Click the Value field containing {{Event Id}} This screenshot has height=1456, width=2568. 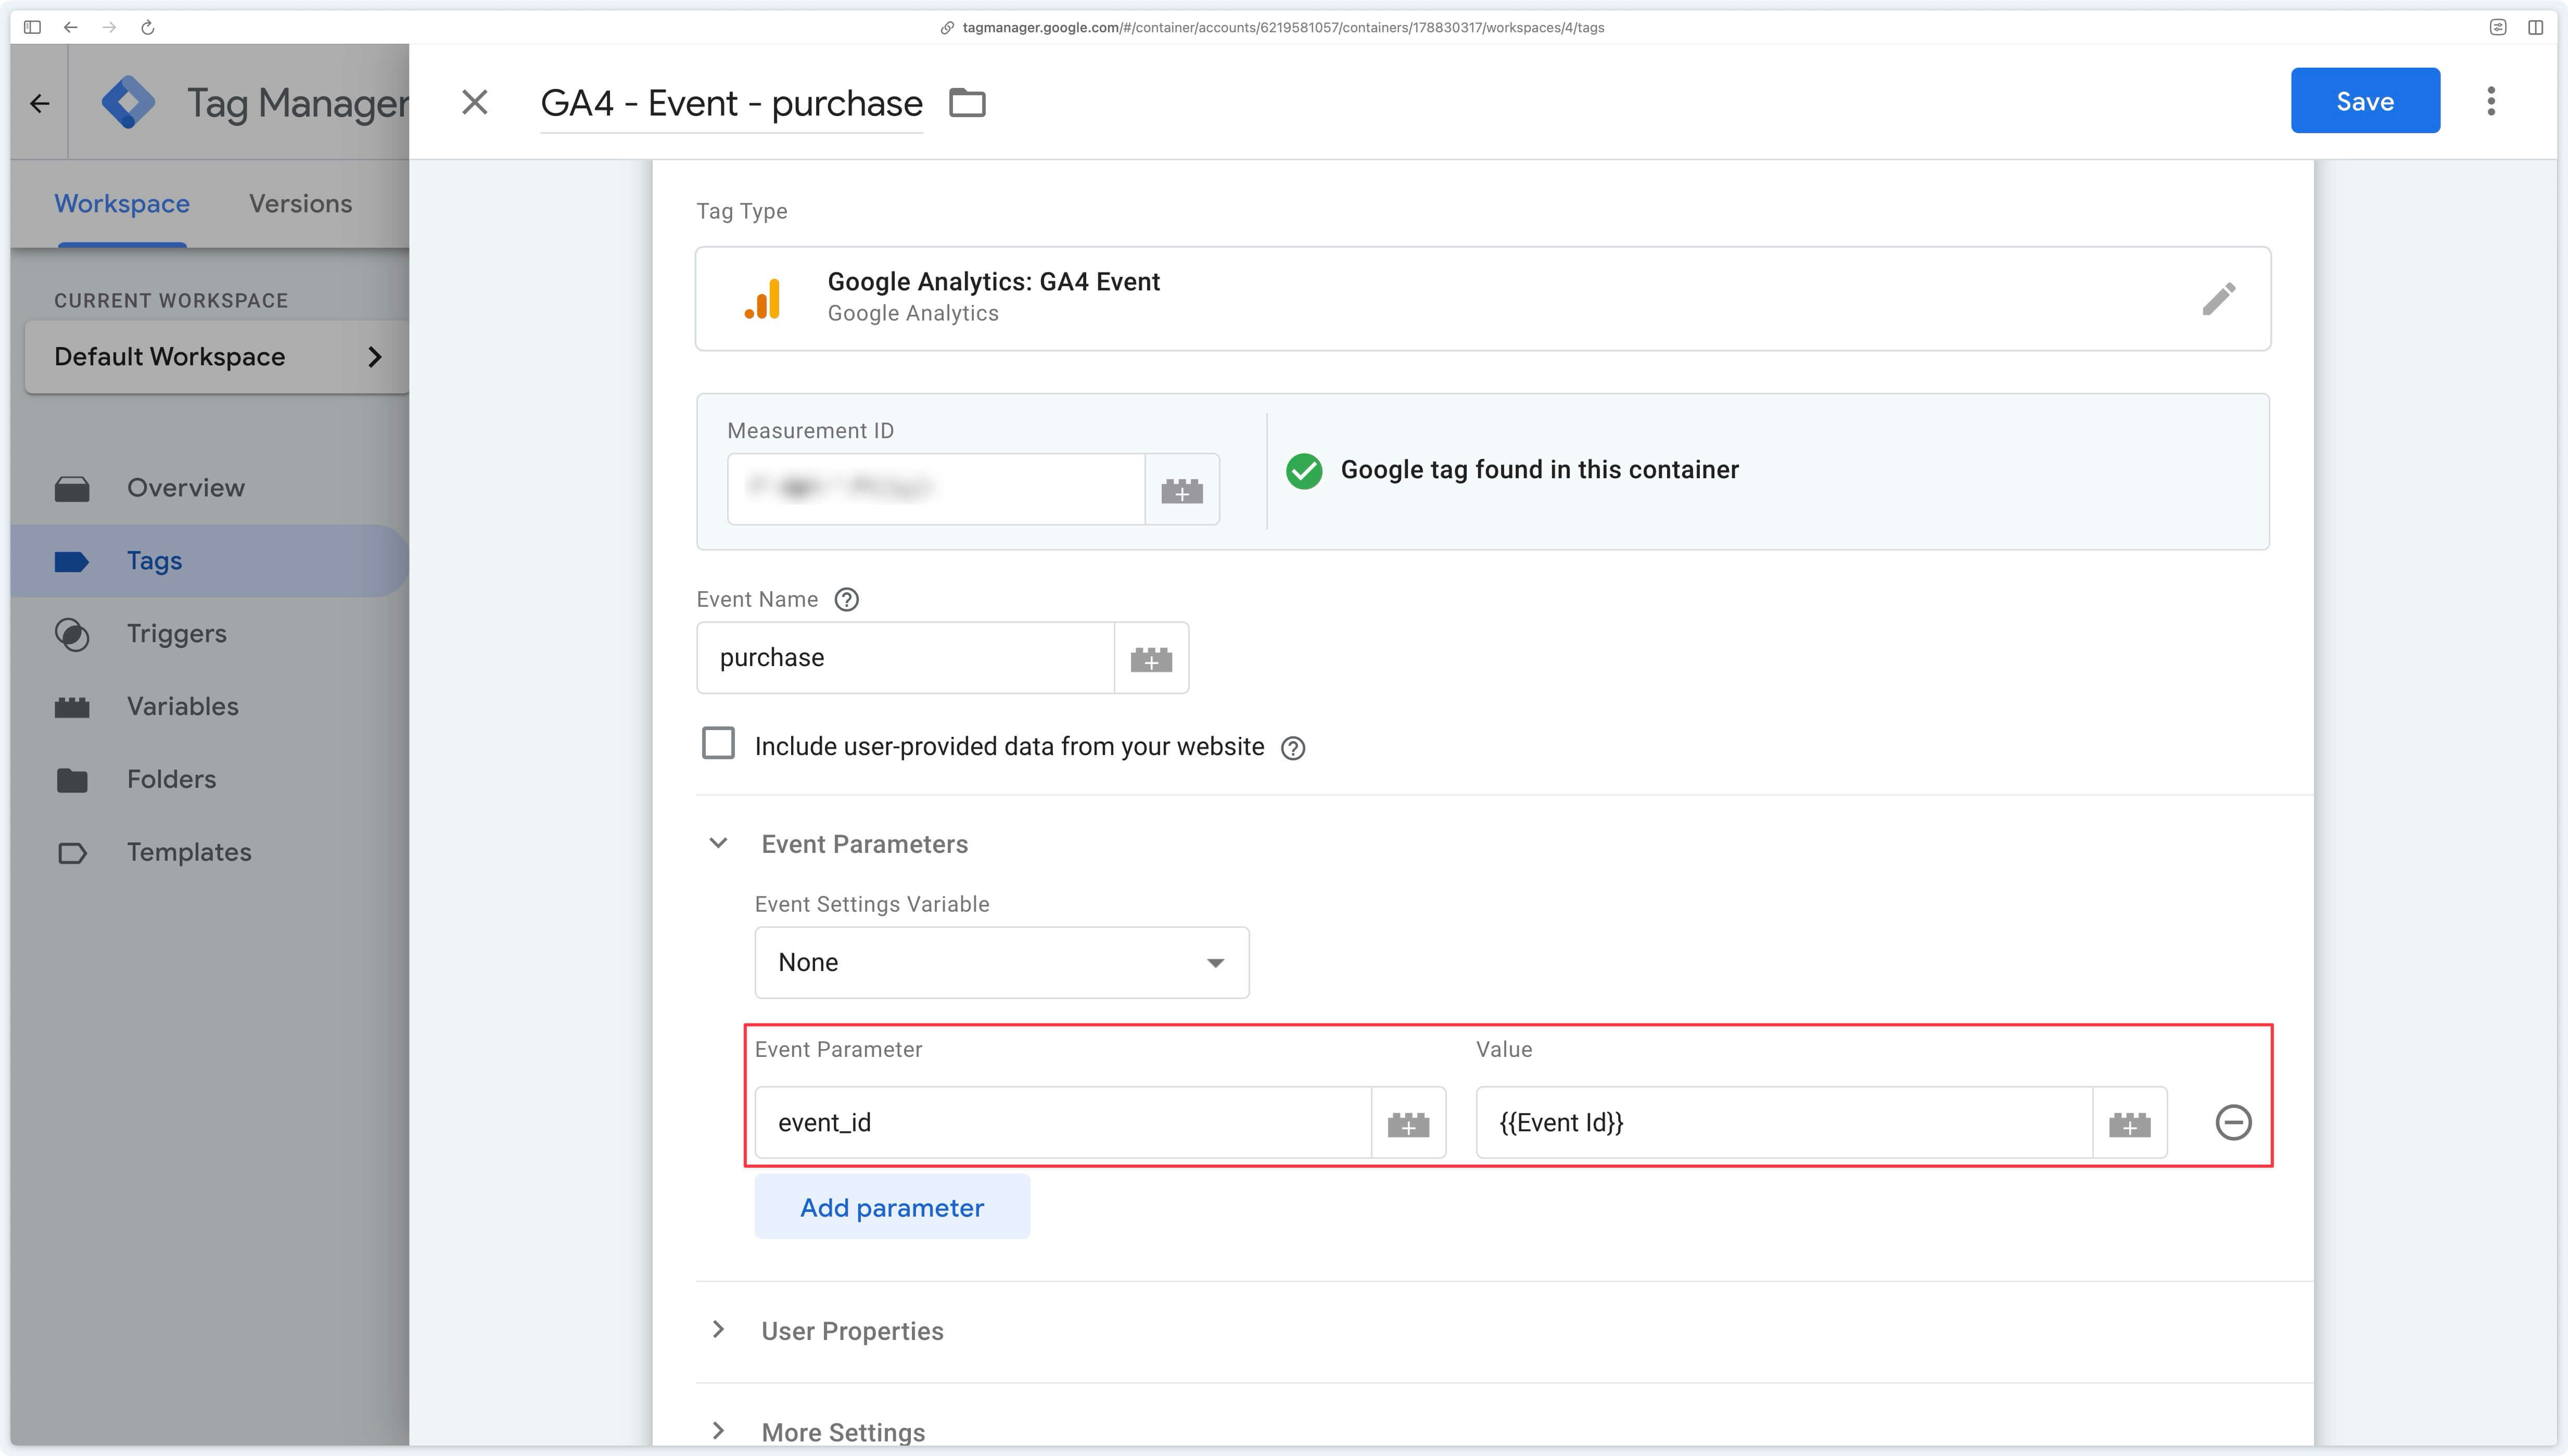(x=1784, y=1123)
